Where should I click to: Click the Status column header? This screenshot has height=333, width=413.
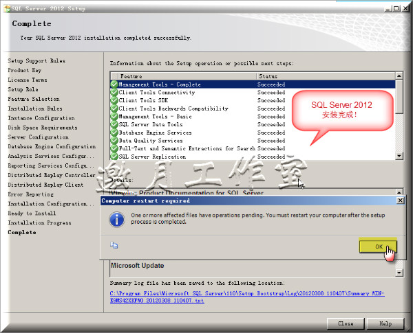326,76
